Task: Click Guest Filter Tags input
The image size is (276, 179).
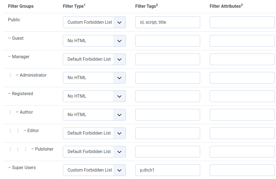Action: click(168, 41)
